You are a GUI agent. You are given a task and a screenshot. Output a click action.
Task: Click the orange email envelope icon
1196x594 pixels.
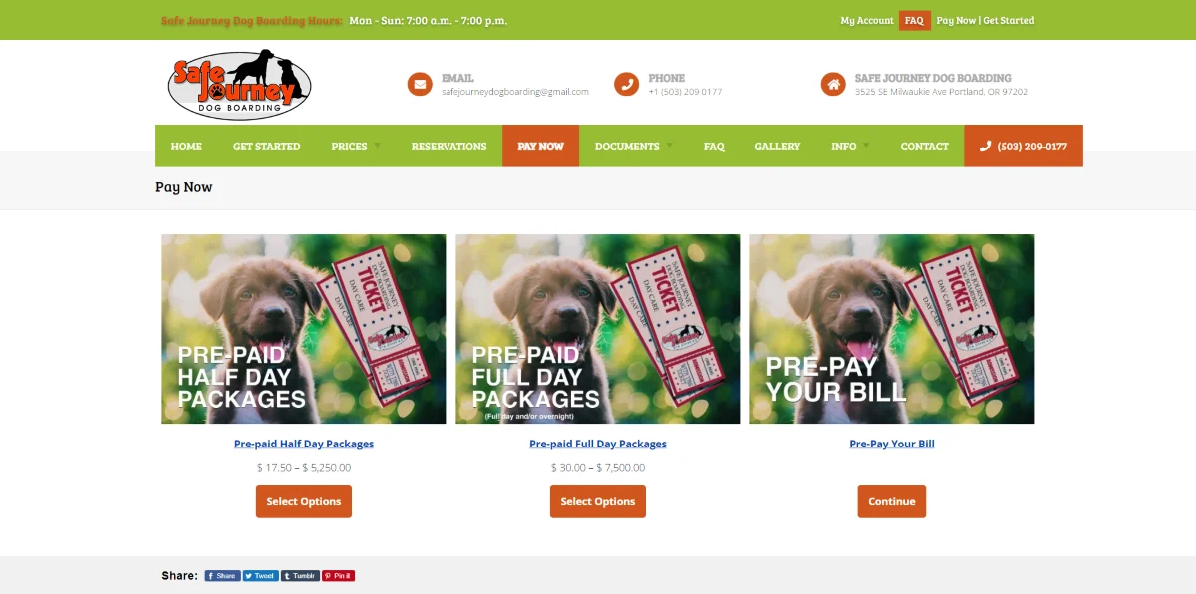click(420, 84)
